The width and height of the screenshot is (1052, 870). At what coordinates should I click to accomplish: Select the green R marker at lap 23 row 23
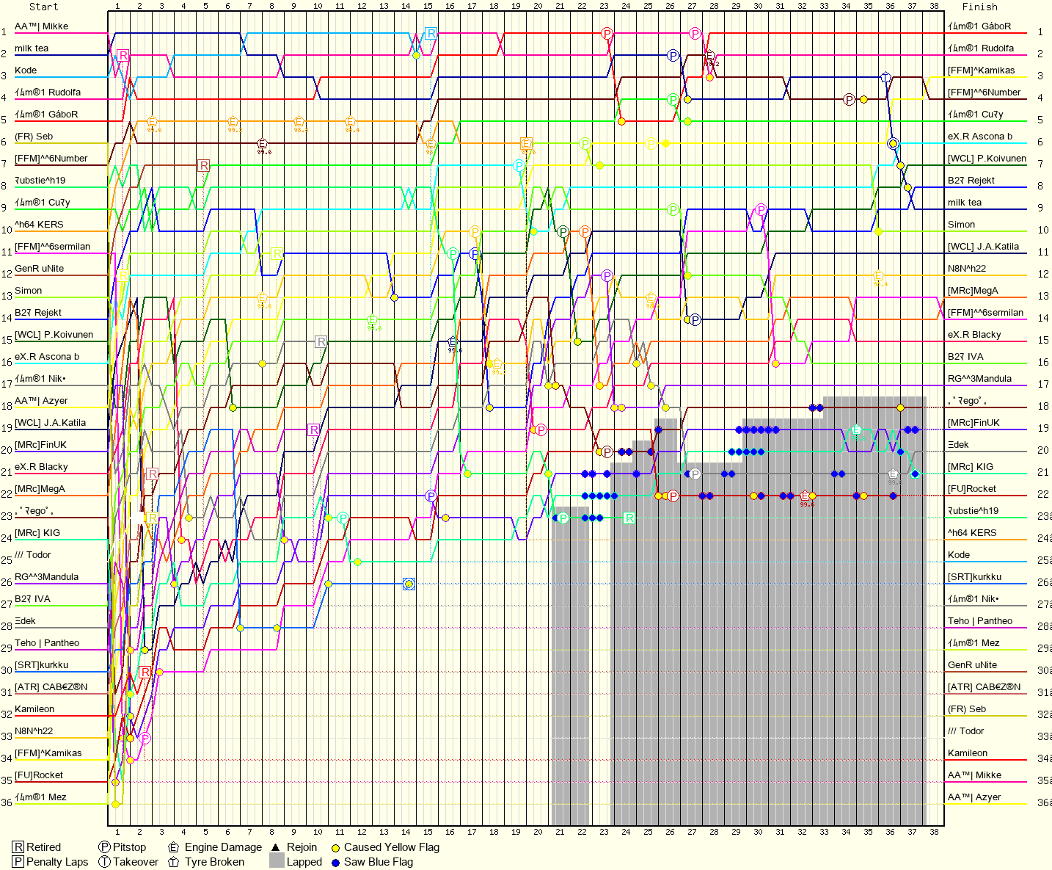click(x=629, y=518)
